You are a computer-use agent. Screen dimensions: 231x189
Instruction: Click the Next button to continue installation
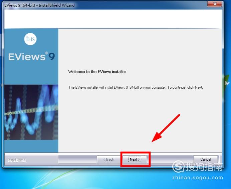(x=135, y=159)
